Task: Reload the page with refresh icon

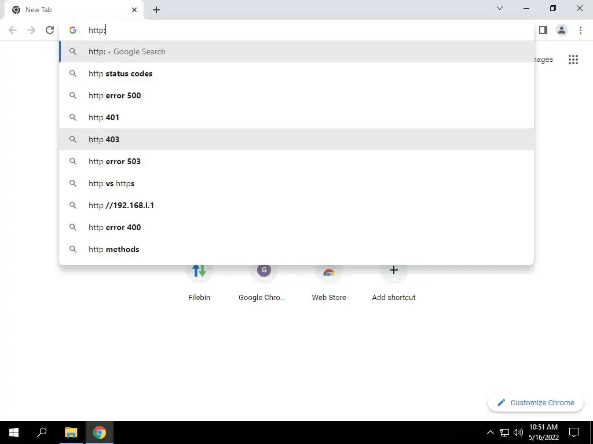Action: point(50,30)
